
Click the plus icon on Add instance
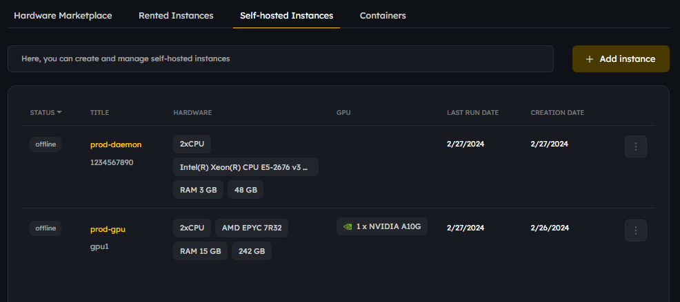pyautogui.click(x=589, y=59)
